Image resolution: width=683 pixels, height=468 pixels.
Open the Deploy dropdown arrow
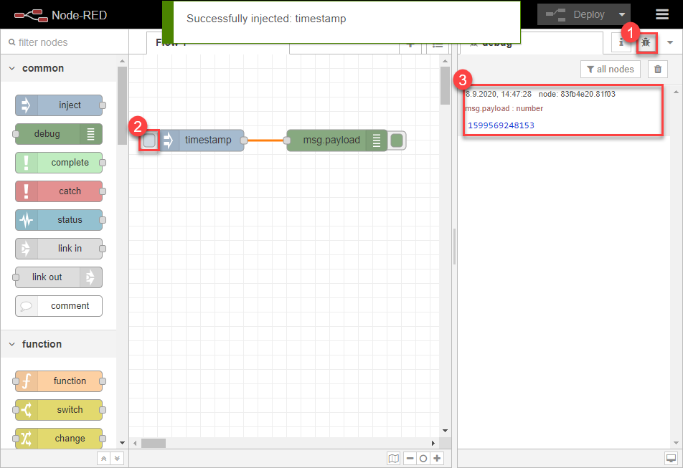[x=621, y=14]
